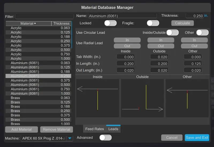Click the first radial lead In button

pos(127,40)
